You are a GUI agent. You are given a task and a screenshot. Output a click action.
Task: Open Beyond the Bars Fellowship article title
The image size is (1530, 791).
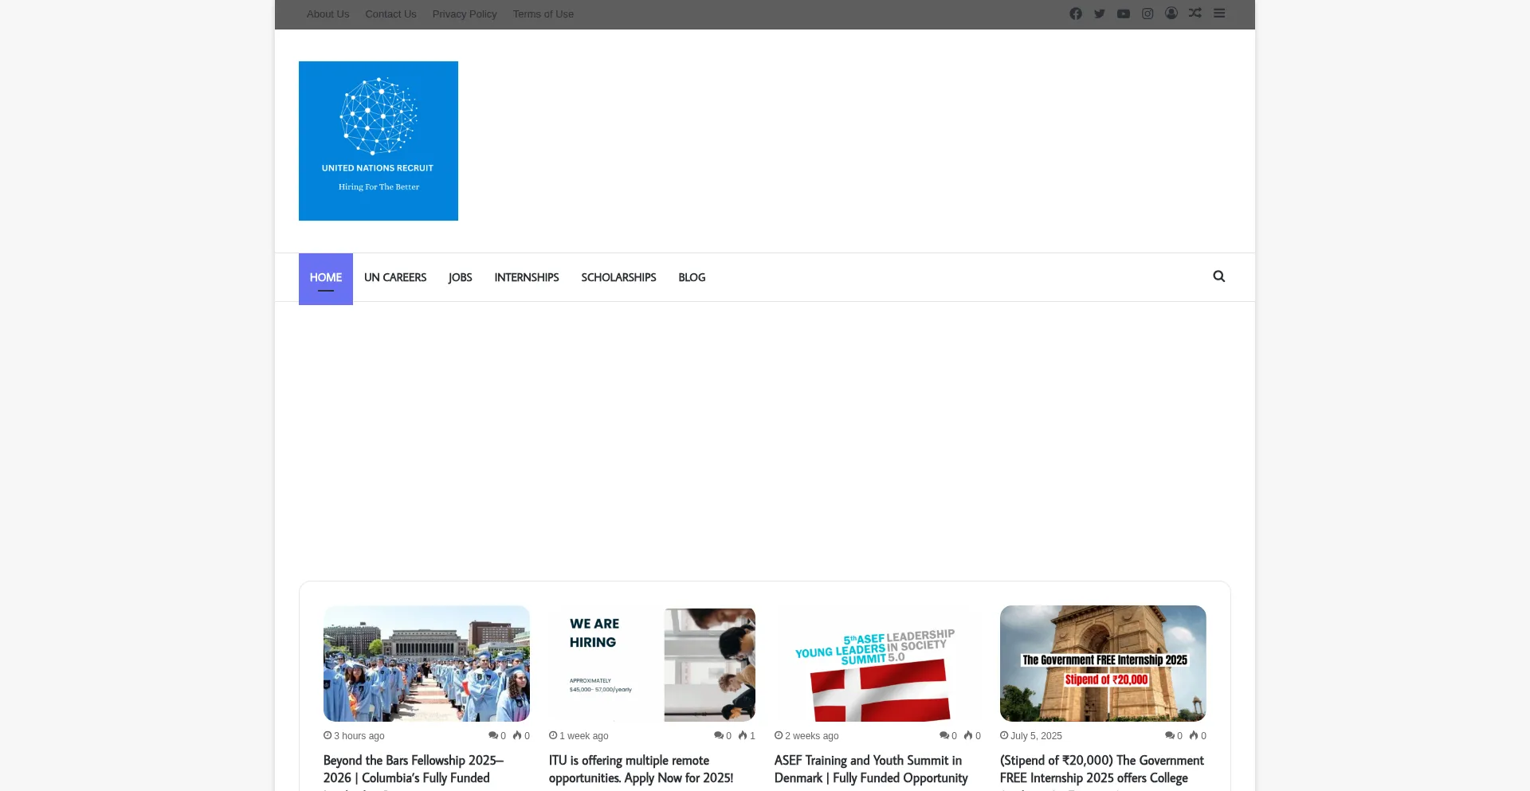(x=414, y=770)
